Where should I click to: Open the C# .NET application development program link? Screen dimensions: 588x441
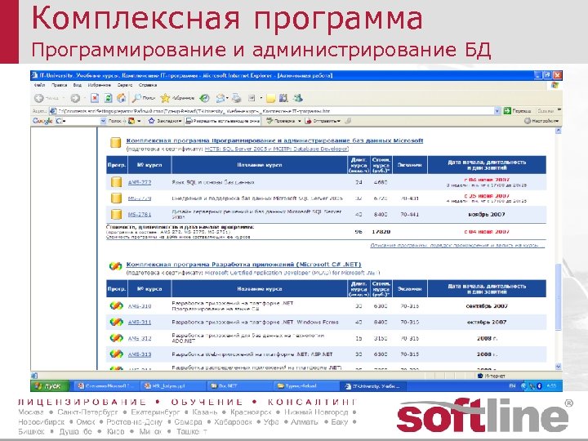[243, 265]
